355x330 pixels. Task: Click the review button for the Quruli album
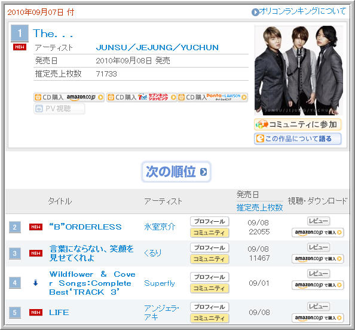click(x=319, y=247)
